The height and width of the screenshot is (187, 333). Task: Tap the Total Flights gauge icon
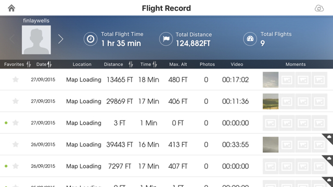pyautogui.click(x=250, y=39)
